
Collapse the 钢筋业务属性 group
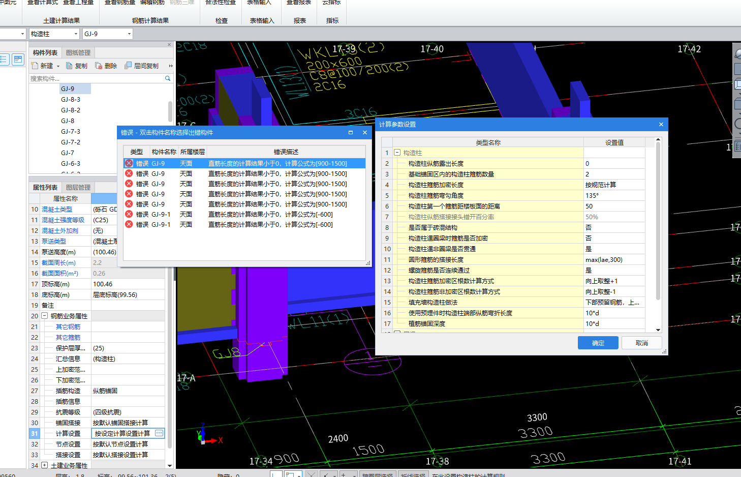[x=44, y=316]
